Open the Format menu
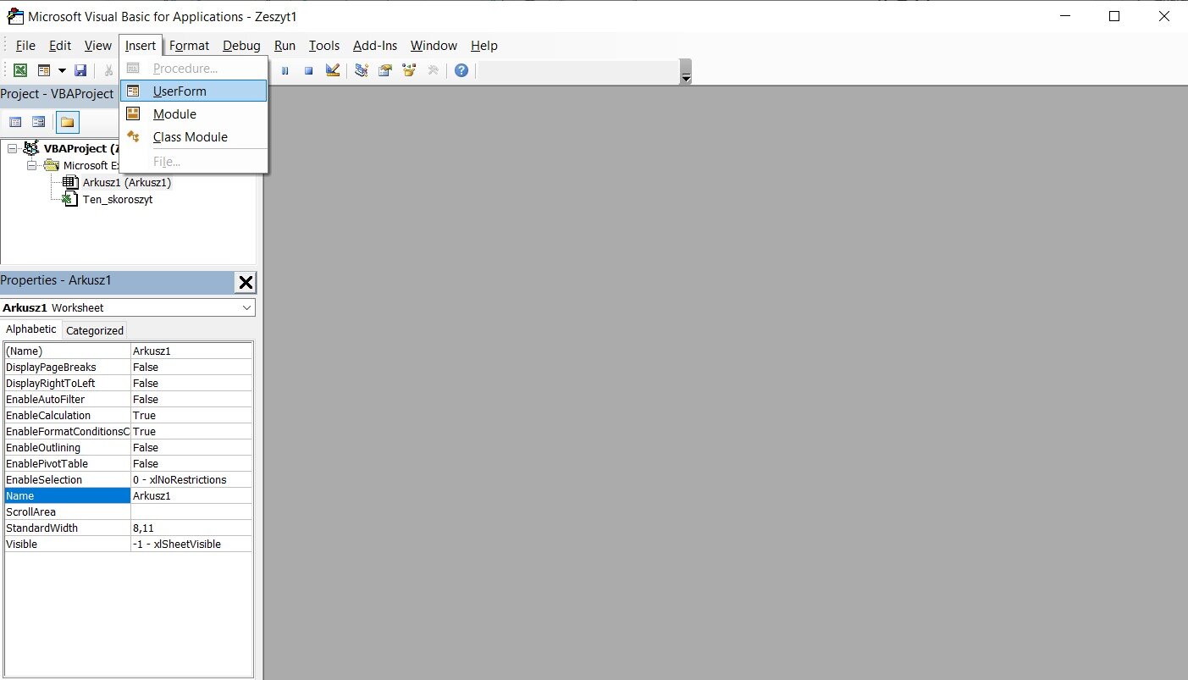The width and height of the screenshot is (1188, 680). [189, 46]
